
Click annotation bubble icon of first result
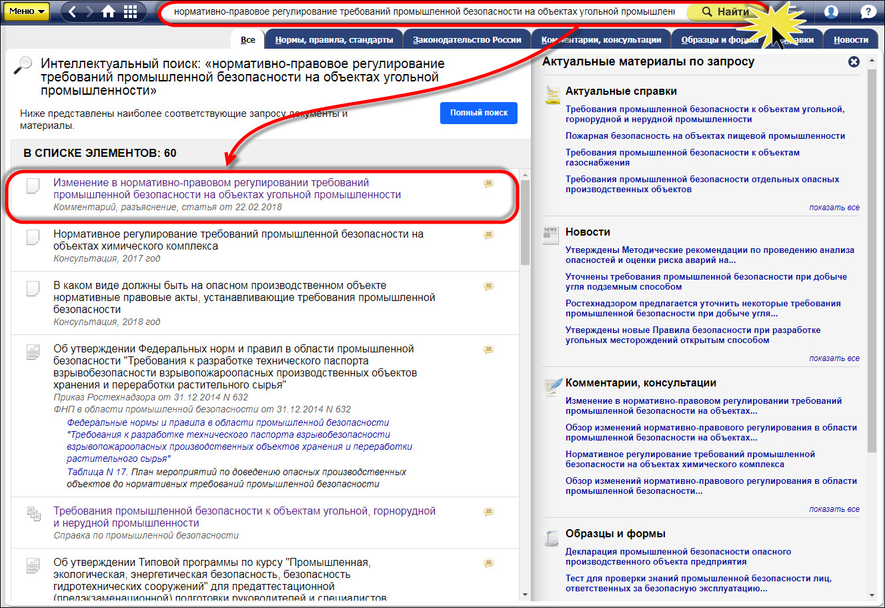pos(489,184)
